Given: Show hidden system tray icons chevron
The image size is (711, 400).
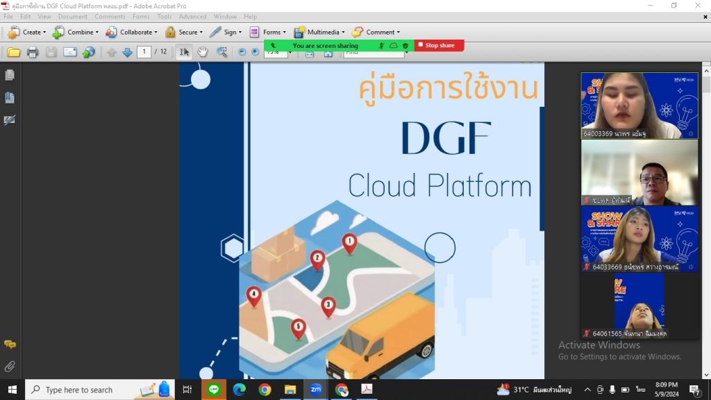Looking at the screenshot, I should pos(587,390).
